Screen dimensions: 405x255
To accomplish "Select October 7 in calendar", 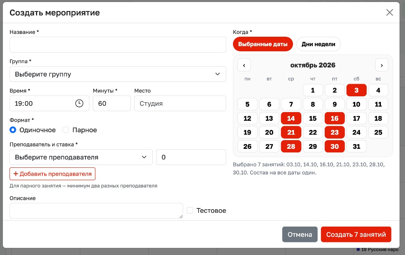I will pos(291,104).
